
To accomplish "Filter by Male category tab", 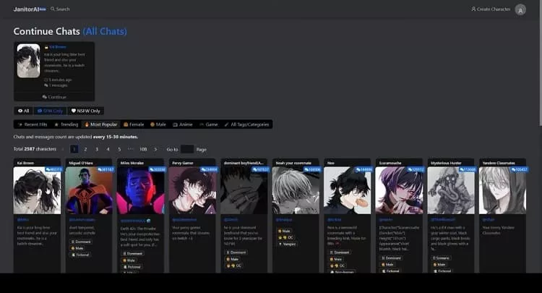I will click(158, 124).
